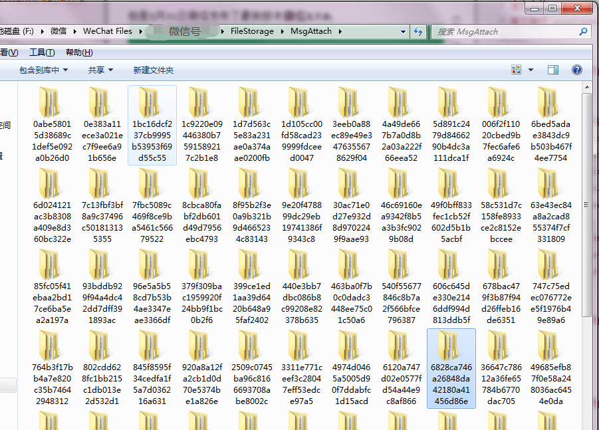Select folder 606c645de330e2146ddf994d813ddb5f
The height and width of the screenshot is (430, 599).
[451, 287]
